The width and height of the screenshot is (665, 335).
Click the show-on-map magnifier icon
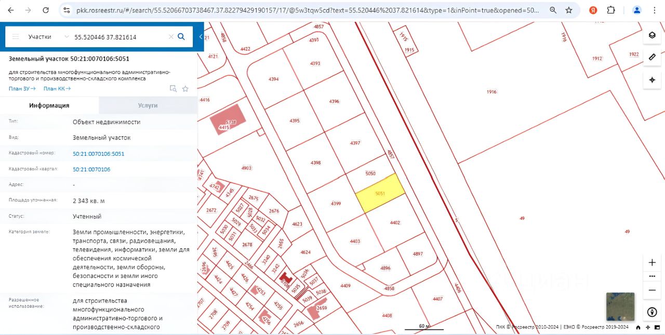click(x=174, y=89)
